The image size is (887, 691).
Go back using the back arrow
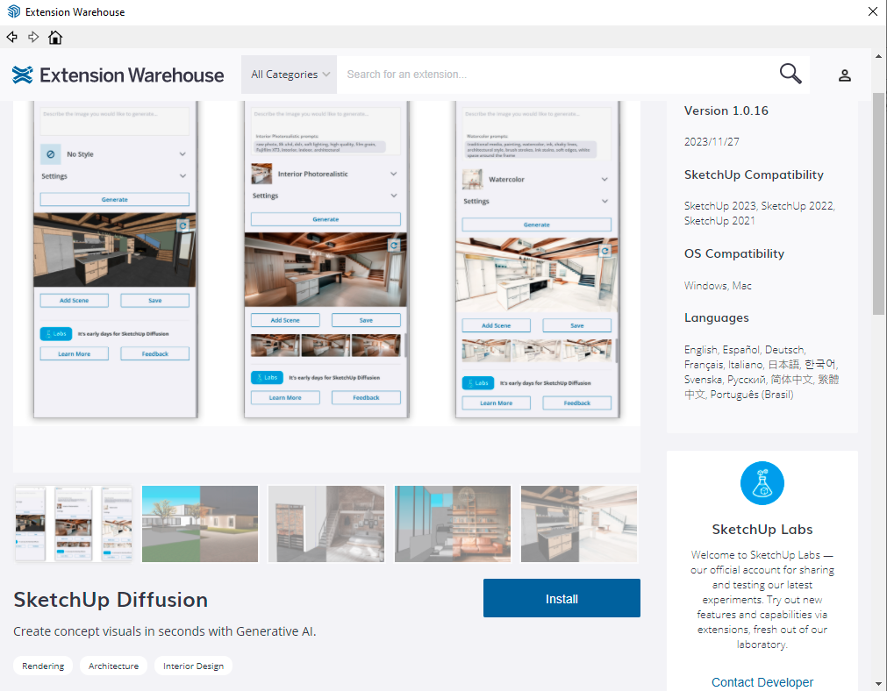tap(12, 38)
